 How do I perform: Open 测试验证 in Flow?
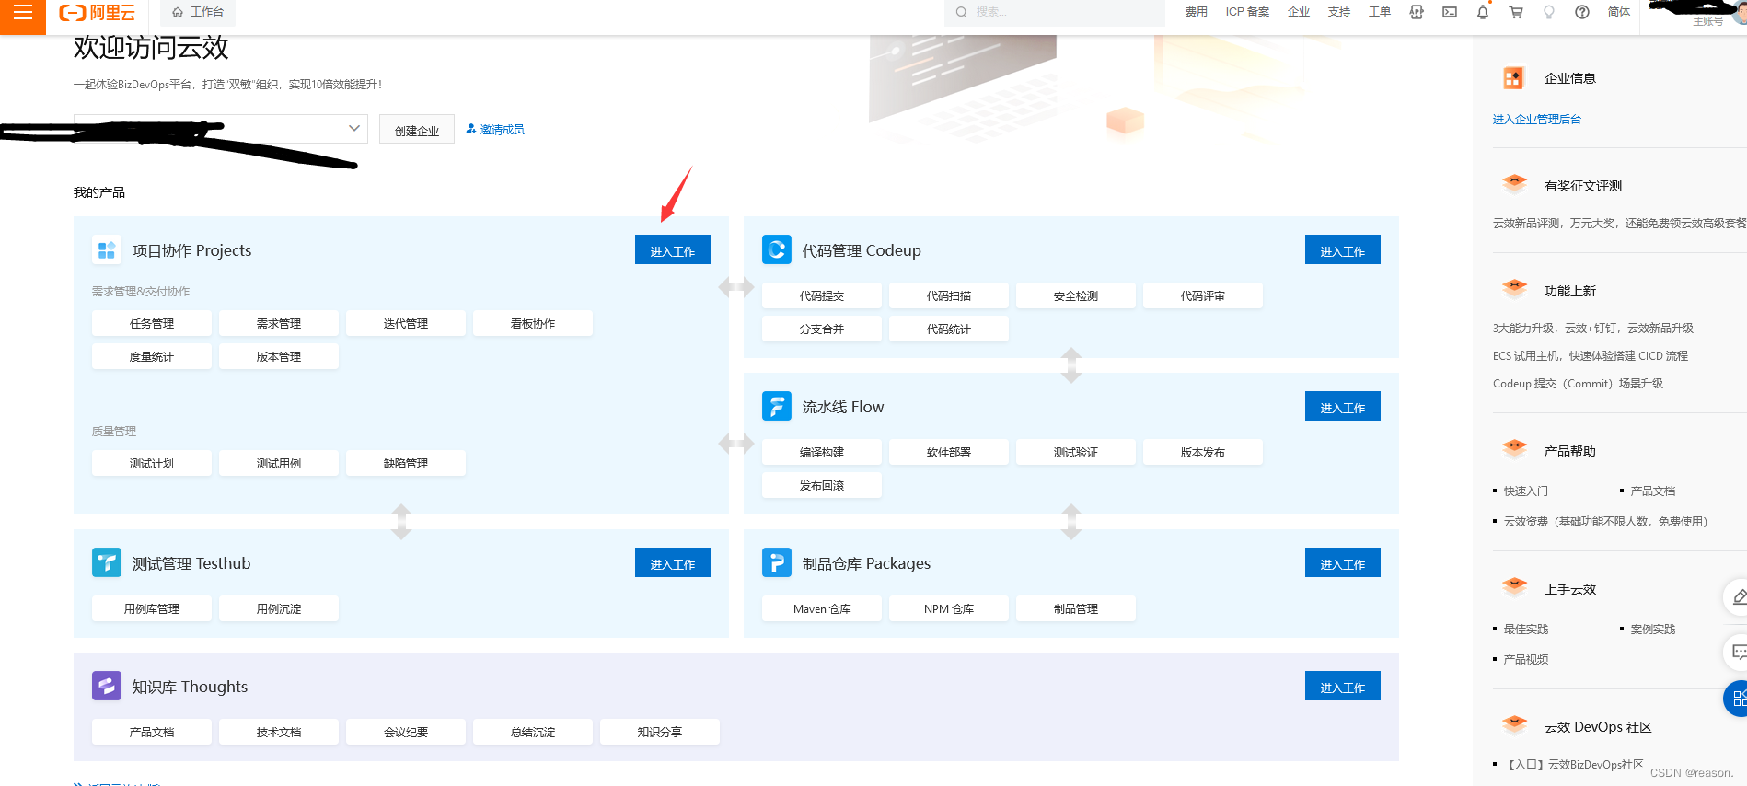1076,452
